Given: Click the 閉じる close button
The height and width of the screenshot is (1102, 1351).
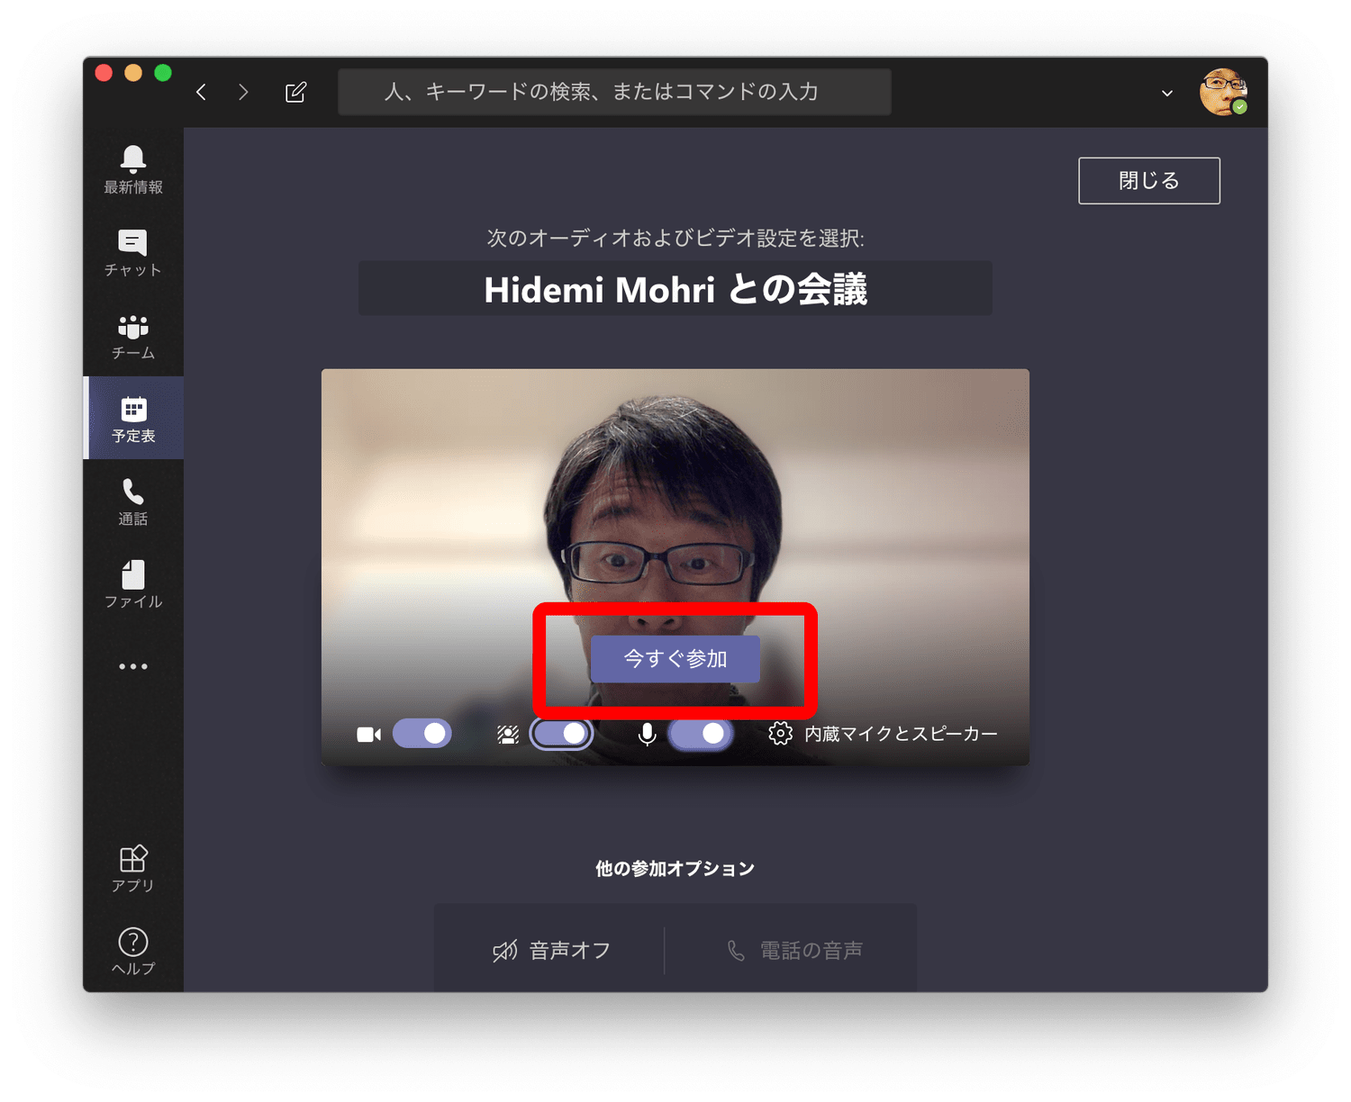Looking at the screenshot, I should pyautogui.click(x=1148, y=181).
